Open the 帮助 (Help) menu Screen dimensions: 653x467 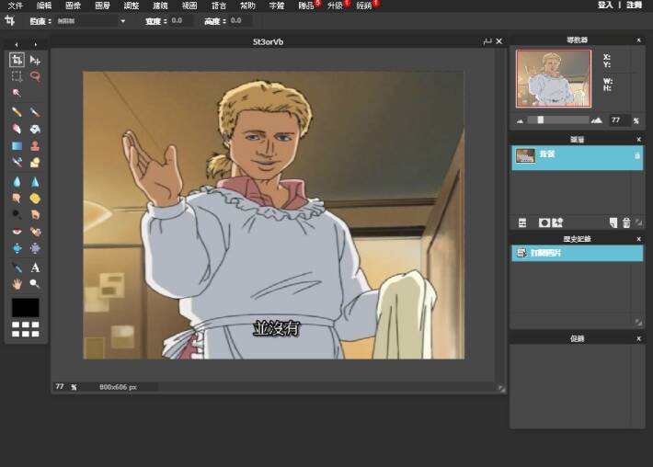(247, 6)
